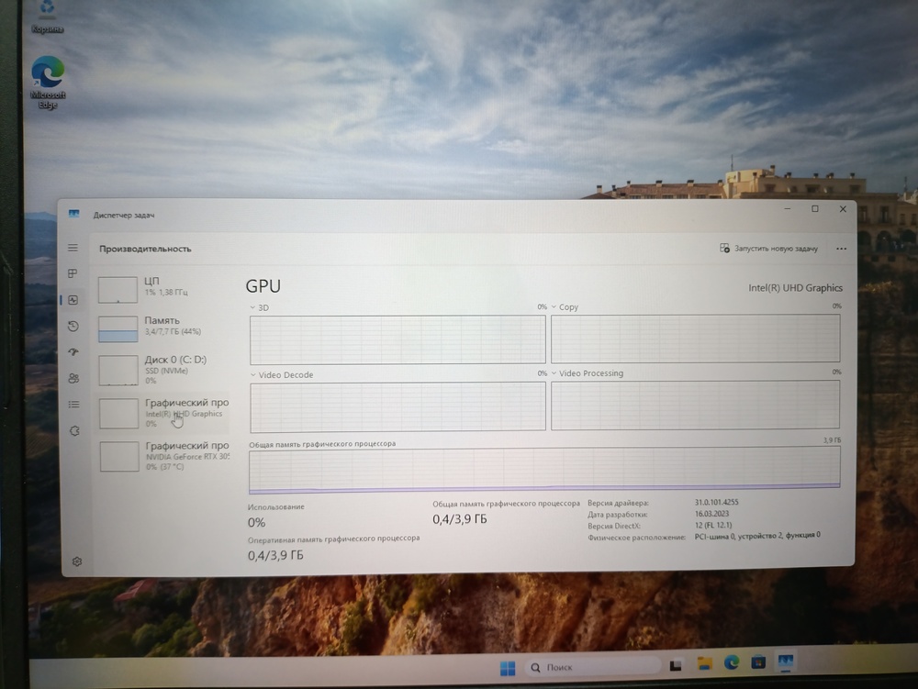The image size is (918, 689).
Task: Toggle the hamburger navigation menu
Action: (73, 248)
